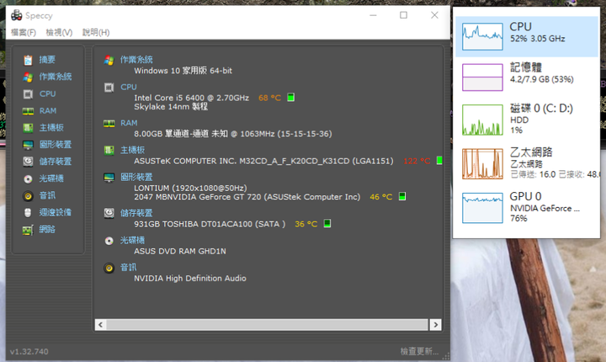Click the Speccy app icon in title bar
The width and height of the screenshot is (606, 362).
(x=17, y=15)
